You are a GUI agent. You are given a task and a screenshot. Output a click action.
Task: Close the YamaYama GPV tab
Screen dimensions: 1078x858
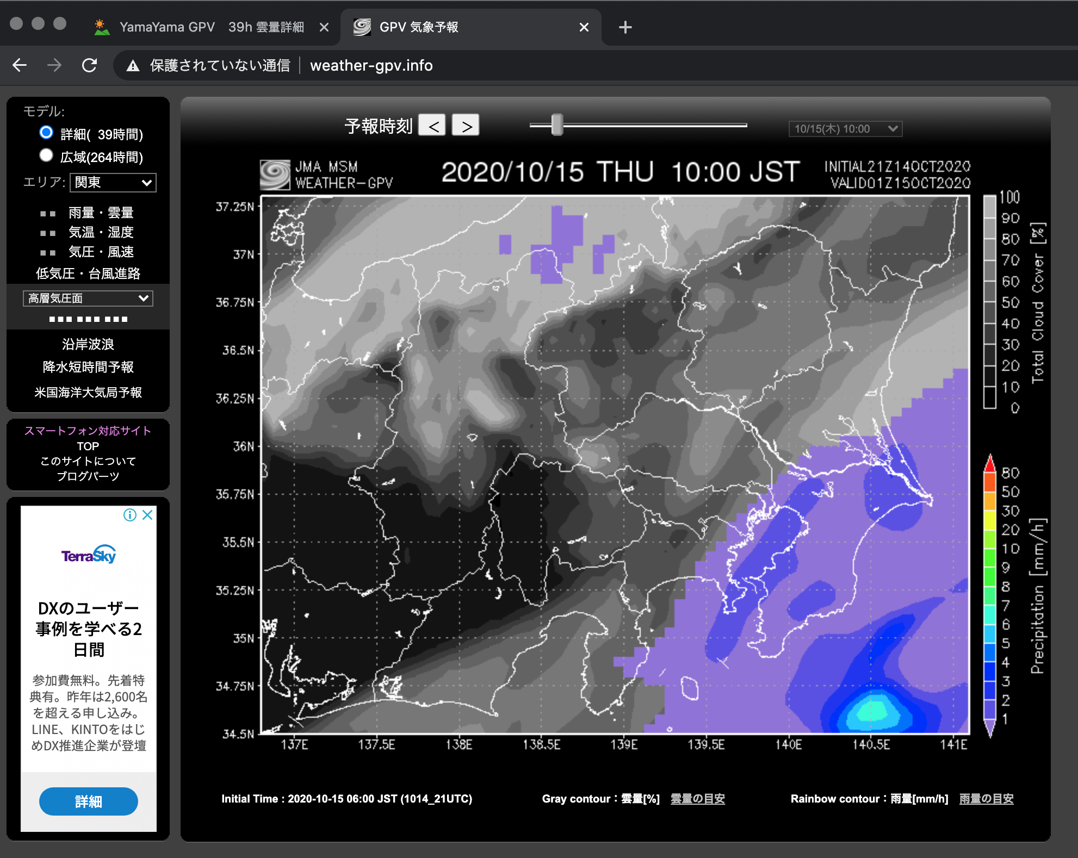point(324,27)
